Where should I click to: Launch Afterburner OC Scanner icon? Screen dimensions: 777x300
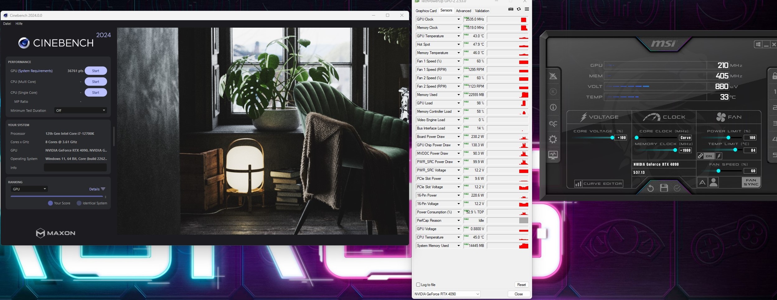[553, 124]
